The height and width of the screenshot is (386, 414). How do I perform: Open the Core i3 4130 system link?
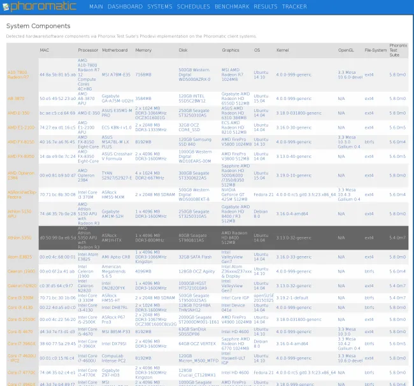[x=20, y=308]
